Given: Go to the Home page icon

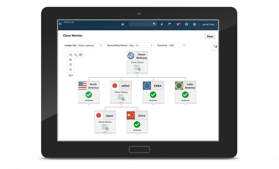Looking at the screenshot, I should pos(123,24).
